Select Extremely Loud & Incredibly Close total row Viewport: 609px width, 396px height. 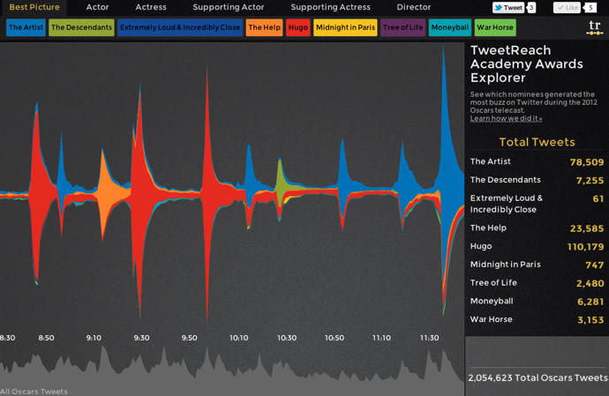coord(537,204)
